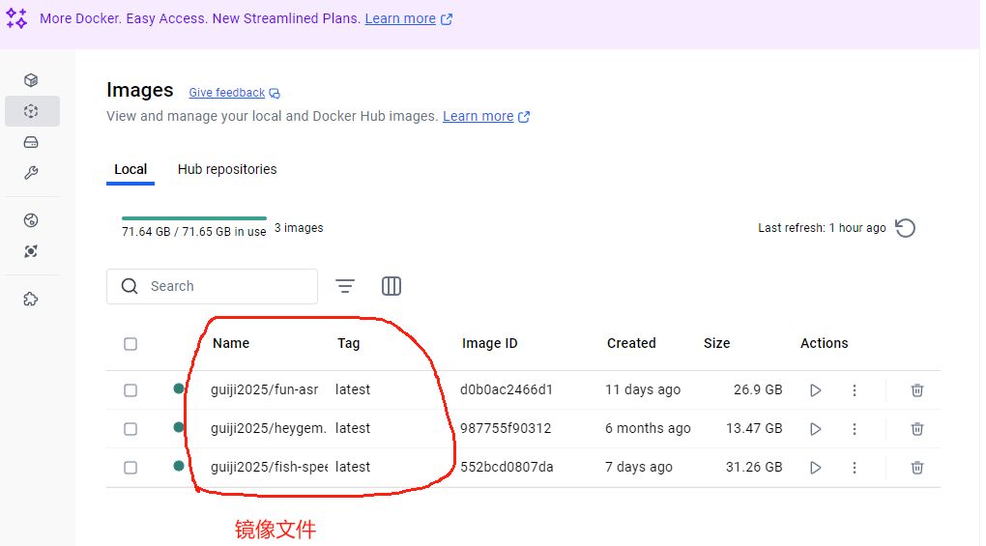The height and width of the screenshot is (546, 986).
Task: Open the filter icon next to Search
Action: point(344,286)
